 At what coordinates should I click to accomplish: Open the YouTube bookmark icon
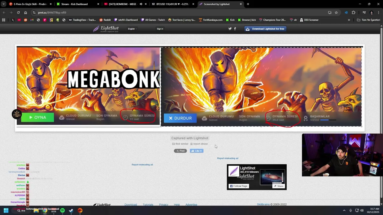tap(19, 20)
